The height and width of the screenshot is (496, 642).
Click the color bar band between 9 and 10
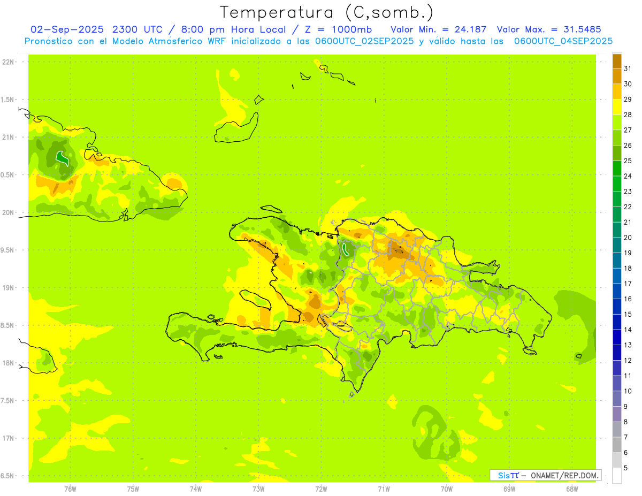pyautogui.click(x=617, y=399)
